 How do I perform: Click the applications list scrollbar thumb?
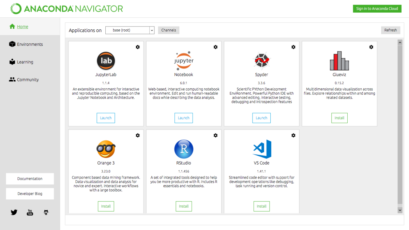[x=400, y=124]
